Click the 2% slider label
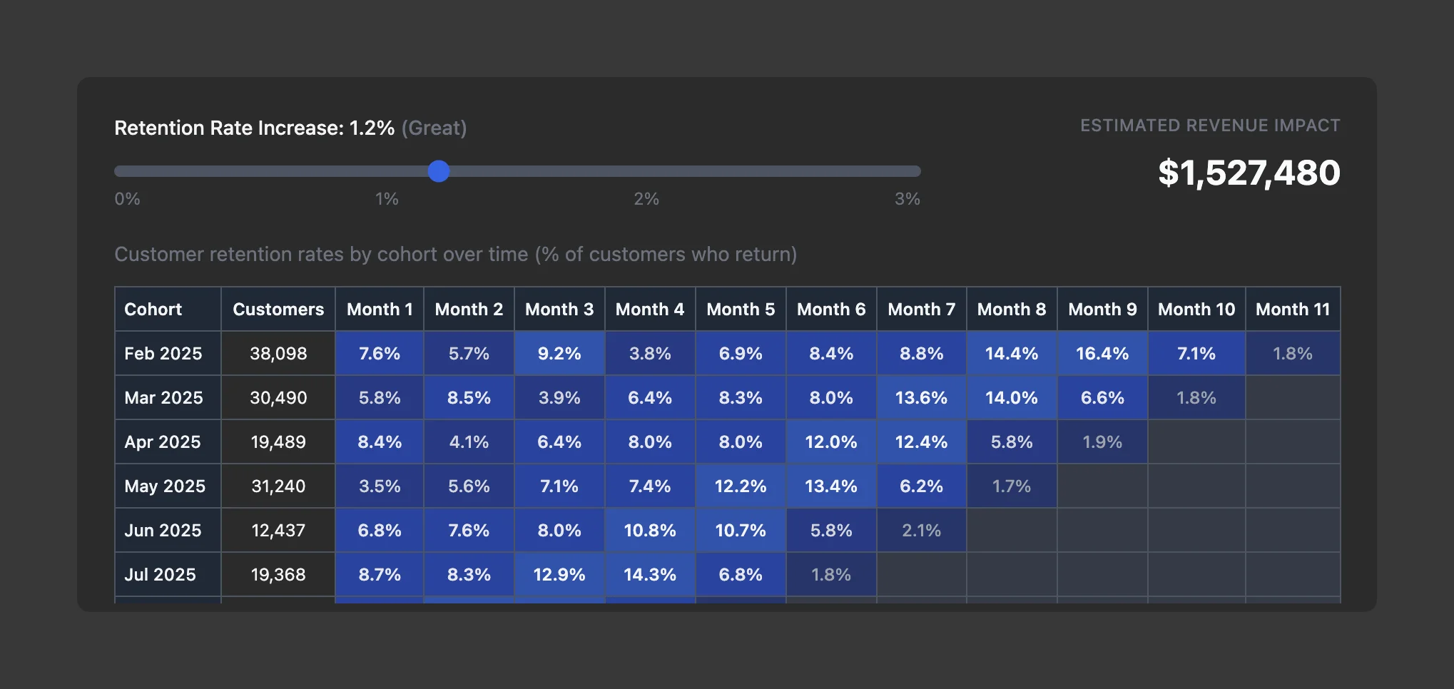 pos(646,200)
